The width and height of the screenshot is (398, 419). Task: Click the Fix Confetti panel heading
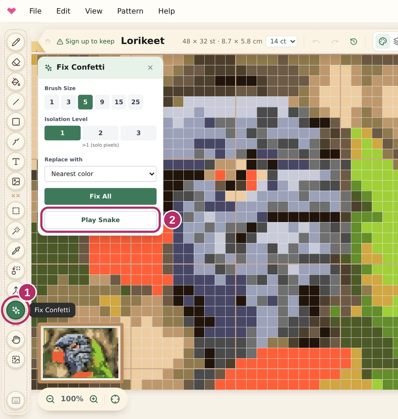[x=81, y=67]
